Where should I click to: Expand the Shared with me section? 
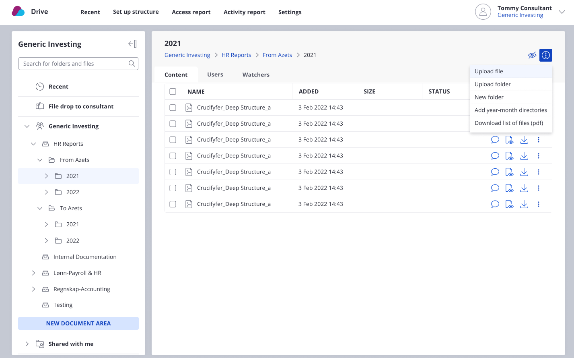click(27, 344)
